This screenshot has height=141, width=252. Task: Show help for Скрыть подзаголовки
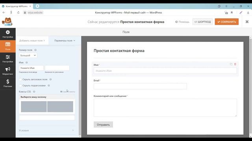(49, 85)
